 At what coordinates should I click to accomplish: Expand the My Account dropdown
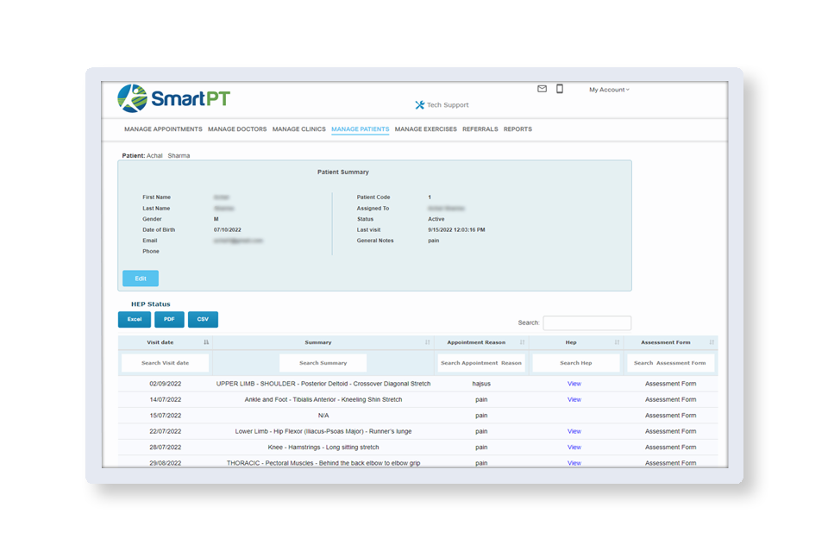coord(609,90)
